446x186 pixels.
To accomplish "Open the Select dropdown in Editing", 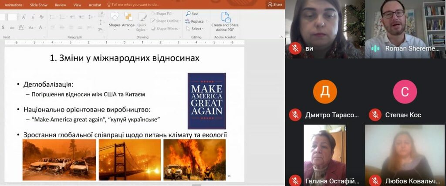I will [194, 29].
